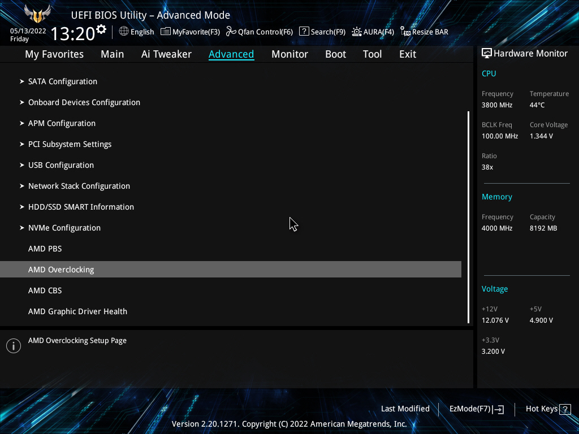
Task: Open language selection via globe icon
Action: [x=124, y=32]
